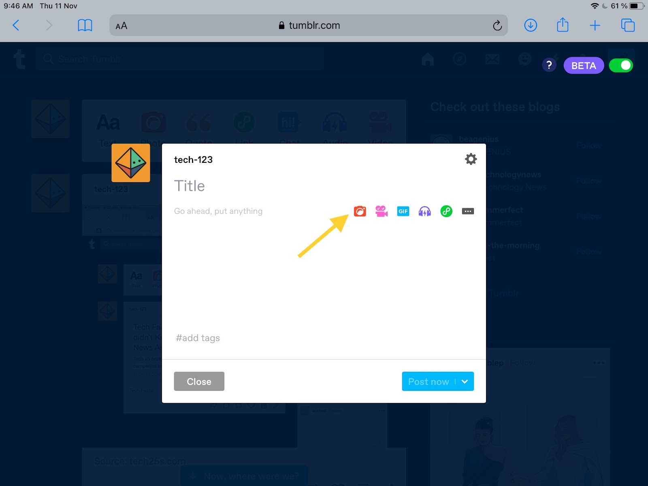Click the Search Tumblr box
Screen dimensions: 648x486
(x=180, y=59)
